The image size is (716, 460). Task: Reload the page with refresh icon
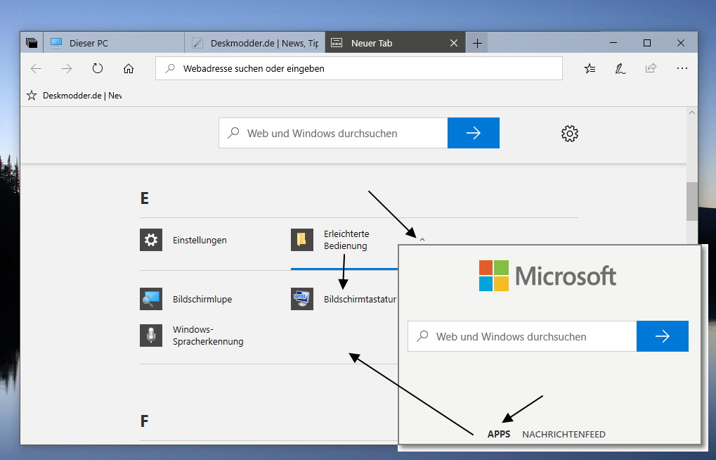tap(98, 69)
